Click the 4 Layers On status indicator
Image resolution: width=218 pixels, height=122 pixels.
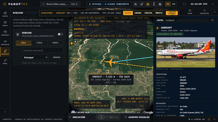click(197, 119)
